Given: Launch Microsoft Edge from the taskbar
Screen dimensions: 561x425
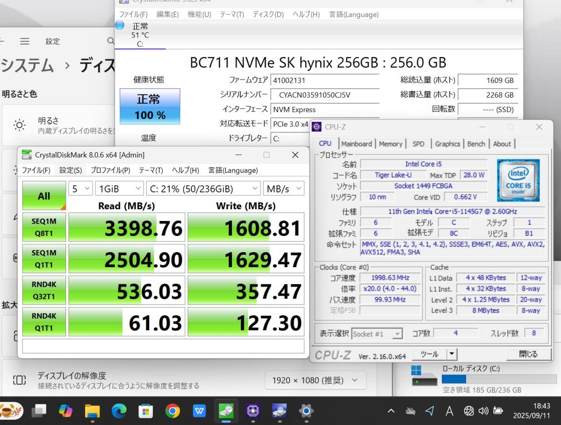Looking at the screenshot, I should tap(119, 411).
